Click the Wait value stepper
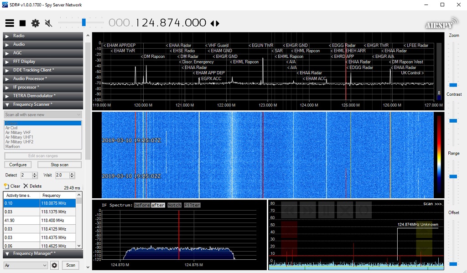 (72, 175)
